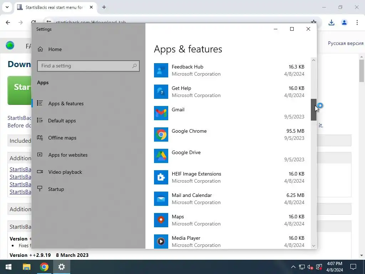Click the Media Player app icon
Image resolution: width=365 pixels, height=274 pixels.
tap(161, 242)
